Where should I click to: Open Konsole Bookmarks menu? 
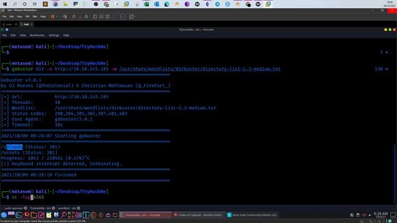pos(37,35)
